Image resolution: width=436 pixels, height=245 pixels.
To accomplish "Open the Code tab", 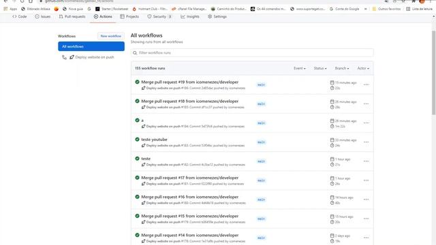I will pyautogui.click(x=20, y=16).
